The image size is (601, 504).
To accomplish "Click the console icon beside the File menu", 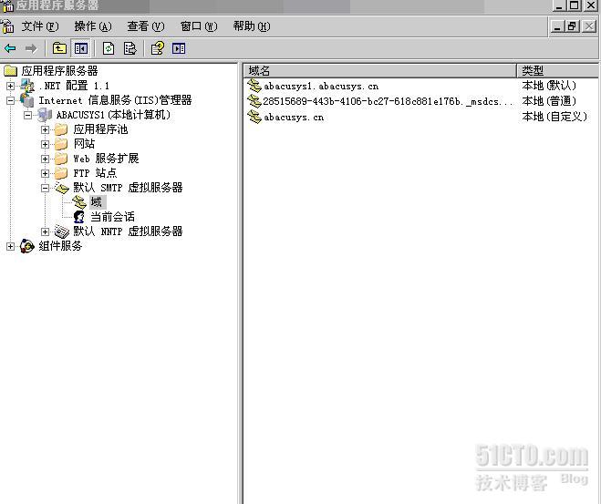I will click(7, 26).
